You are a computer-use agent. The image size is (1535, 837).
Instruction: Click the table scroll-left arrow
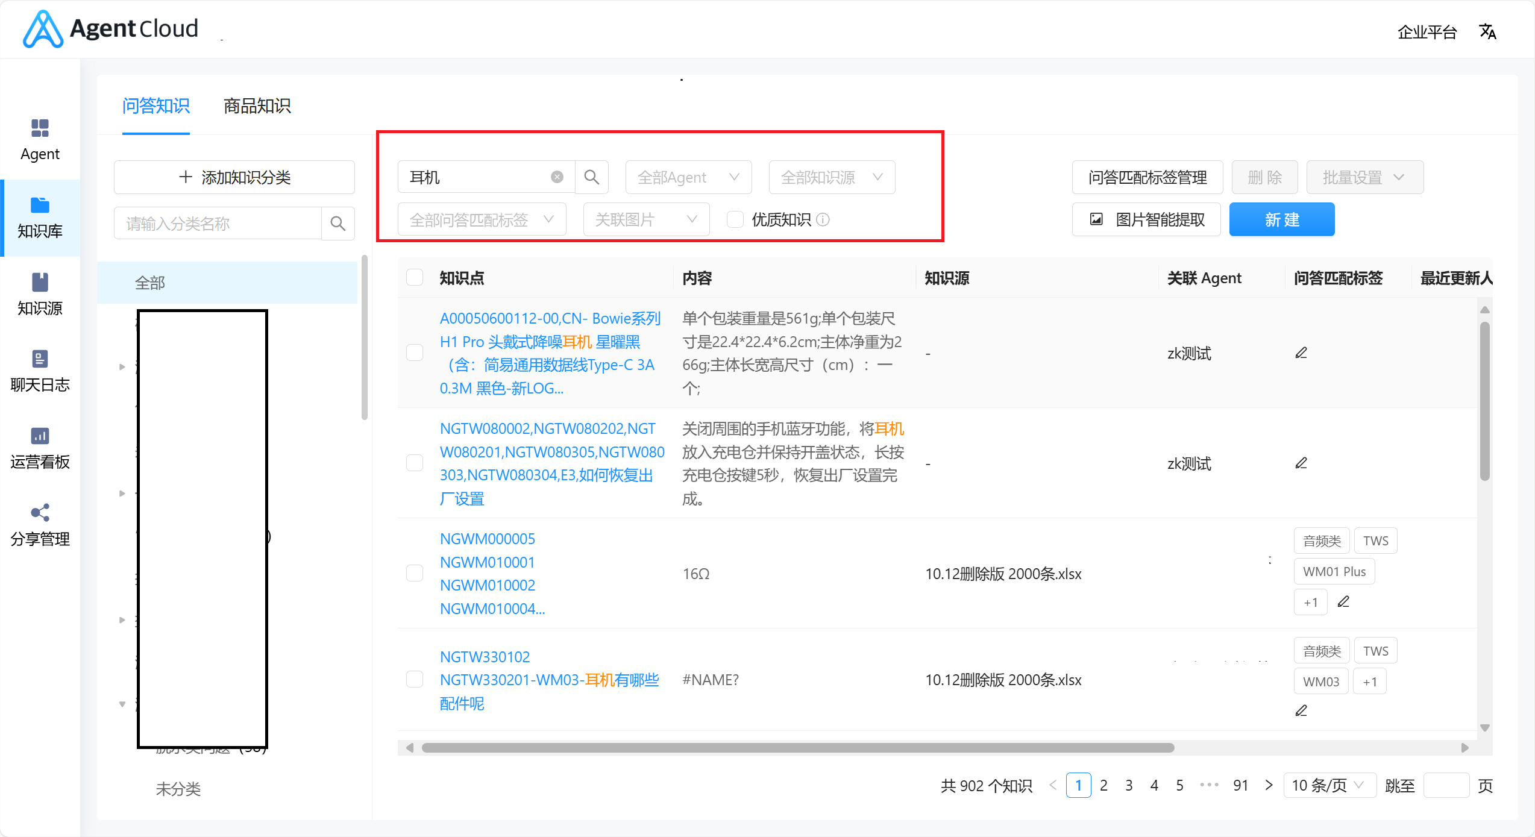pyautogui.click(x=410, y=748)
